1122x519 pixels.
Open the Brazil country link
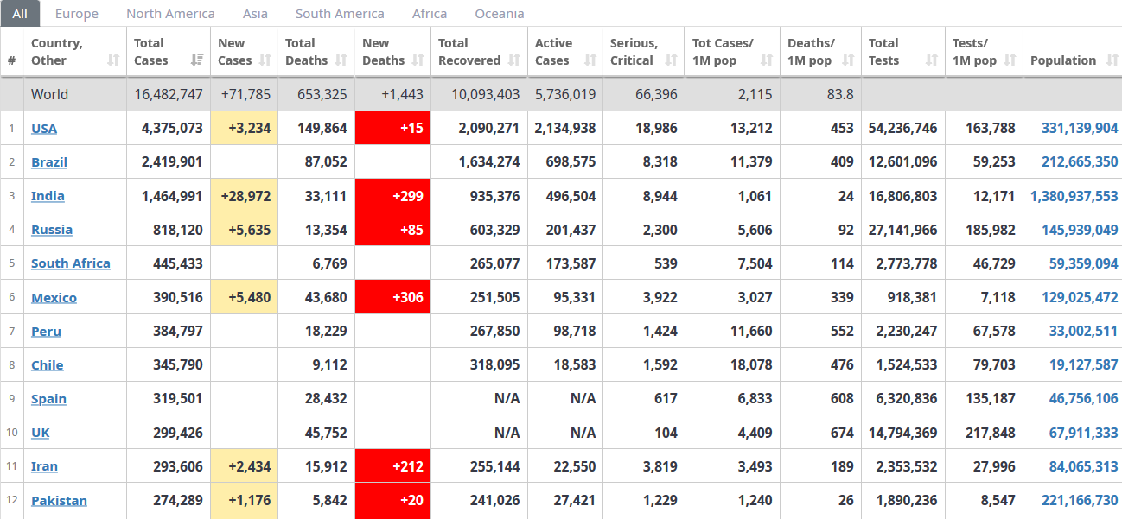49,162
